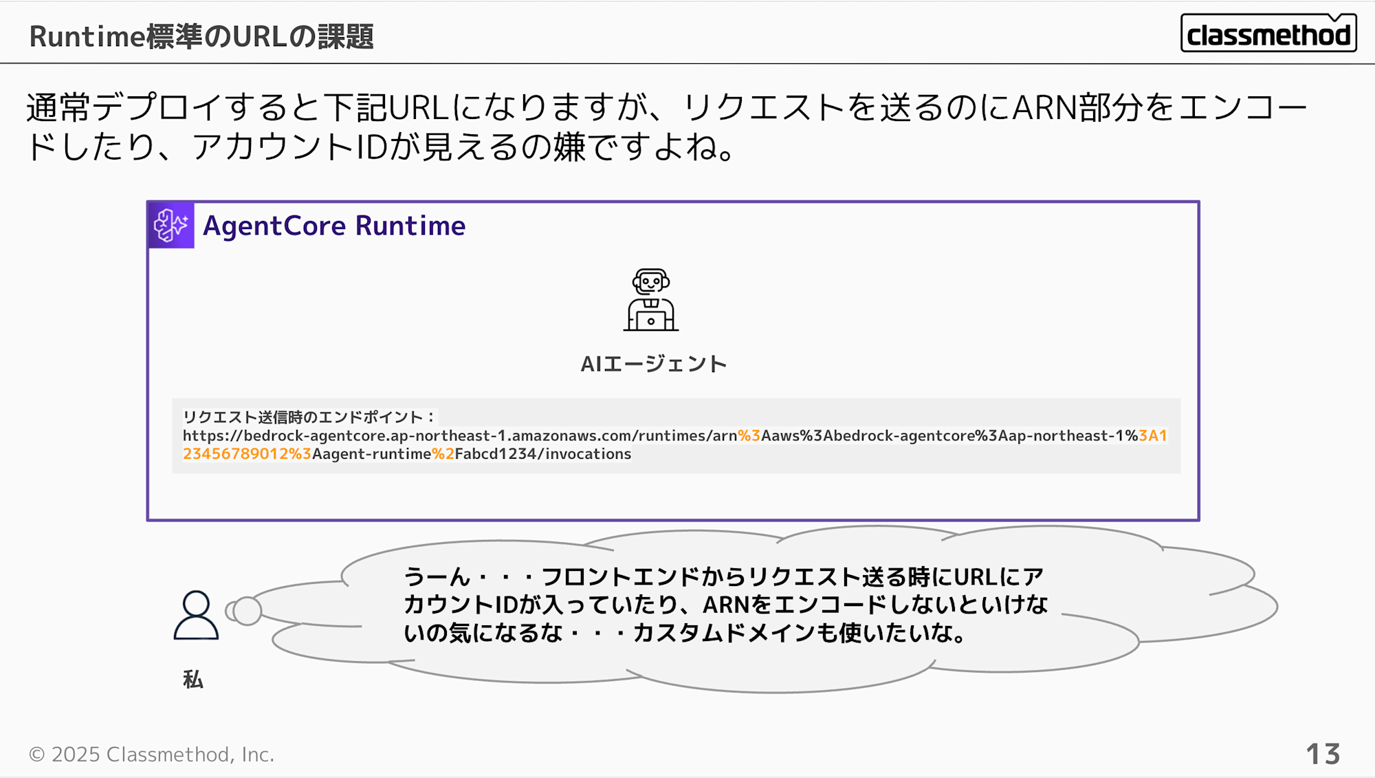Click the classmethod logo
This screenshot has height=778, width=1375.
pyautogui.click(x=1268, y=34)
